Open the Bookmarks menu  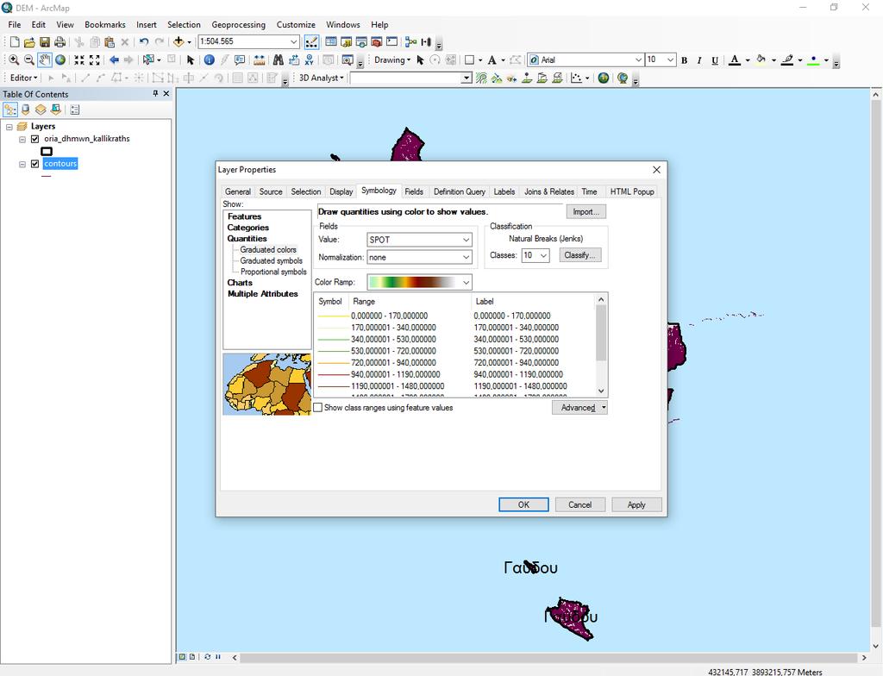pyautogui.click(x=104, y=25)
